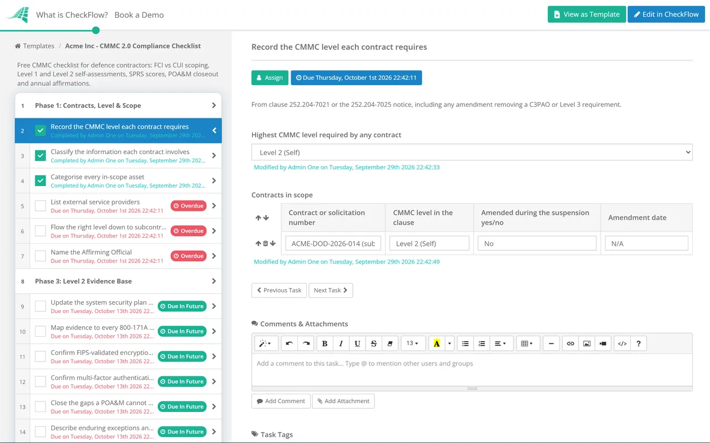
Task: Open the editor help question mark
Action: [x=638, y=343]
